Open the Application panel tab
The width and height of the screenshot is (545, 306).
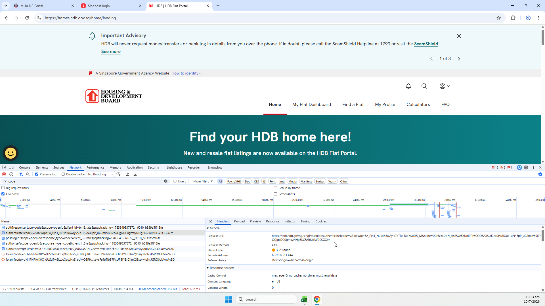point(135,167)
